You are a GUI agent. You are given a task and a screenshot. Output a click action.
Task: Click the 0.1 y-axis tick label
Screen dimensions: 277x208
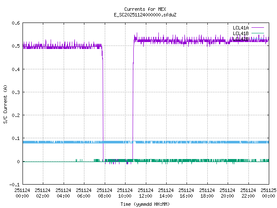16,138
